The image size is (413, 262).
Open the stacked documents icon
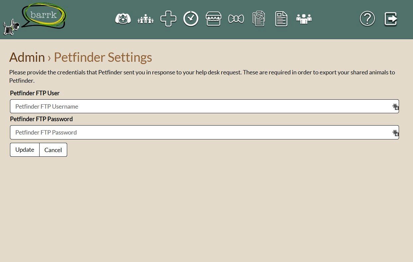tap(259, 19)
